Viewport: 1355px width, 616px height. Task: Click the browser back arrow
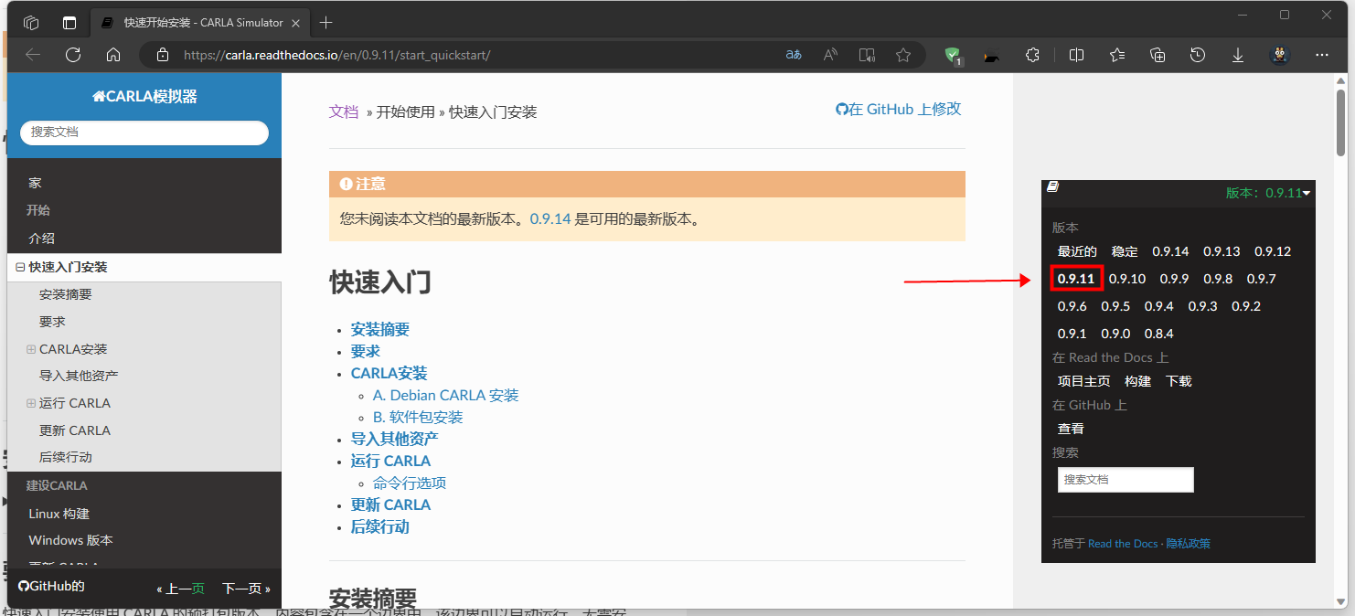[x=34, y=55]
